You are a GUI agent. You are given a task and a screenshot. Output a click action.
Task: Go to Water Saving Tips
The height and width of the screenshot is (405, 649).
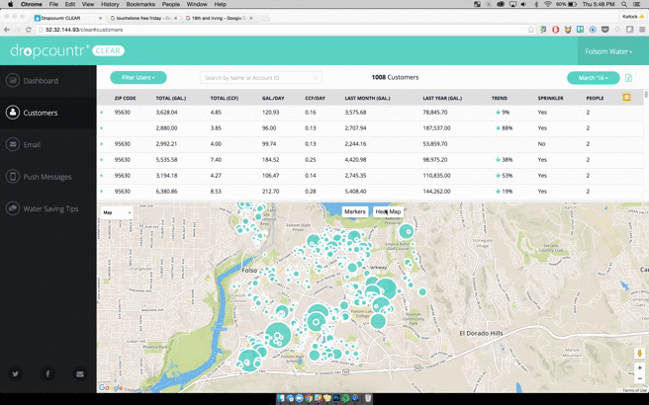pos(50,208)
